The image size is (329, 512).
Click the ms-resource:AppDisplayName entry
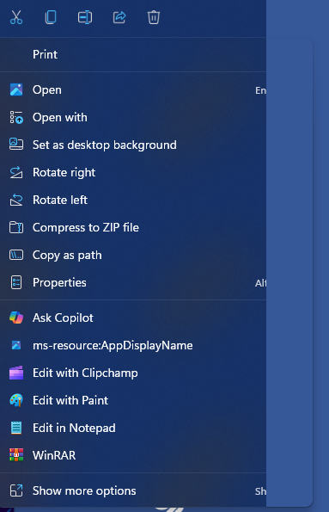coord(133,345)
